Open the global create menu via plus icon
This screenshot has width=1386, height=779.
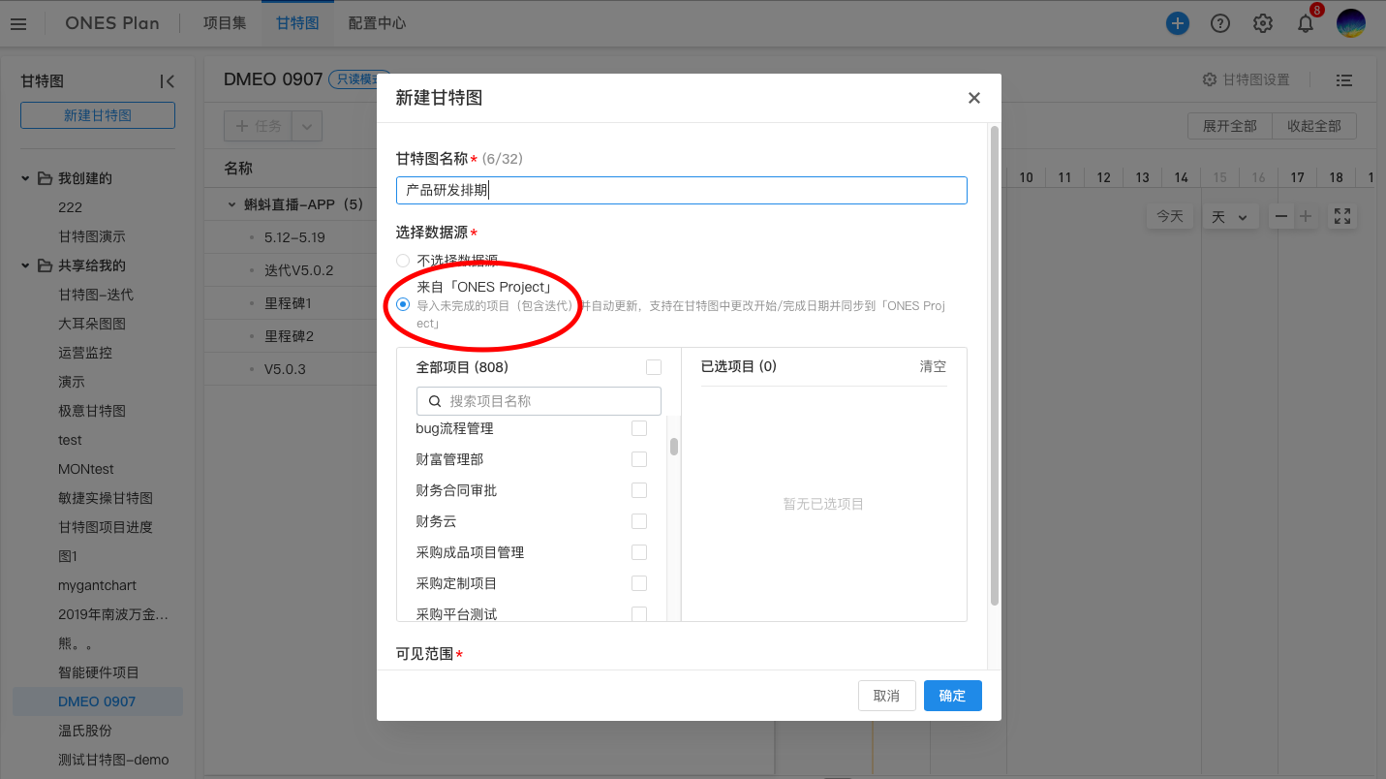[x=1177, y=22]
